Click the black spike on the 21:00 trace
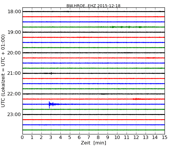The image size is (187, 149). click(51, 73)
